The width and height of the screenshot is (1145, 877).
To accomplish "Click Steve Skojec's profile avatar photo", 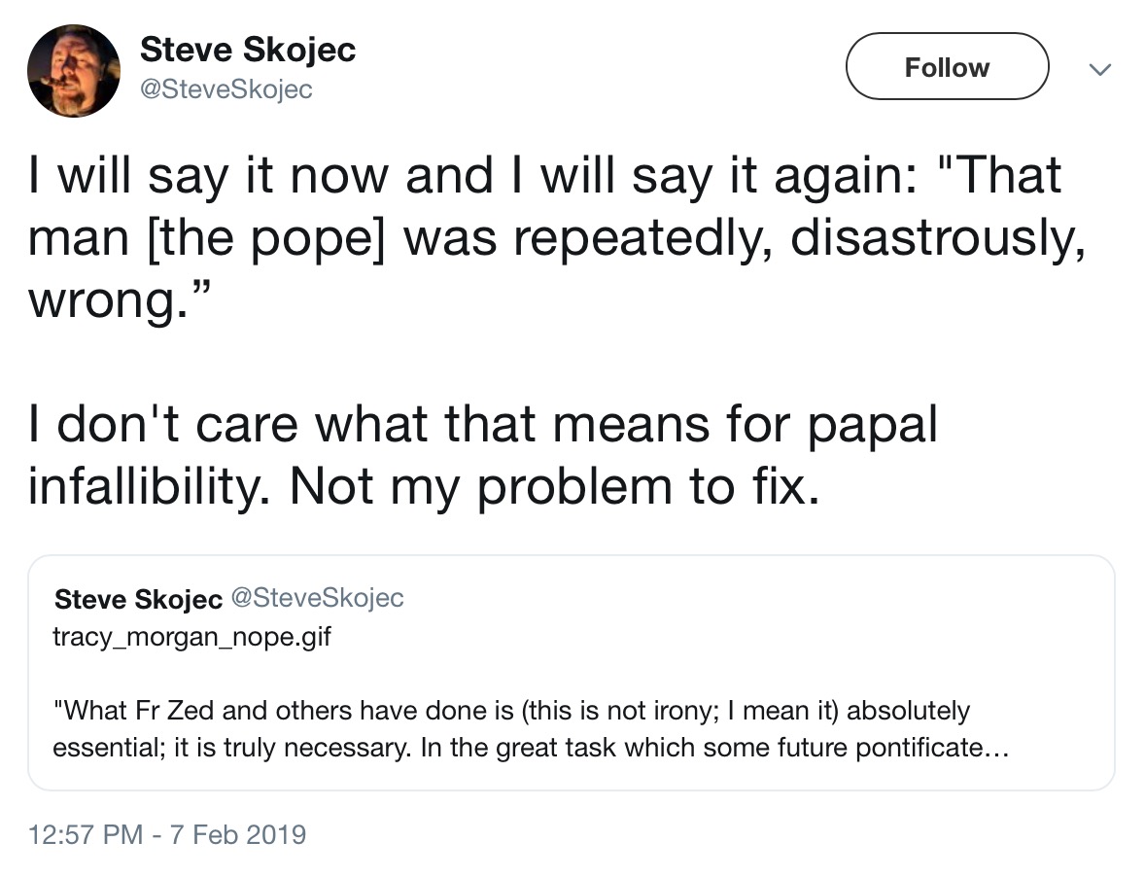I will pos(73,70).
